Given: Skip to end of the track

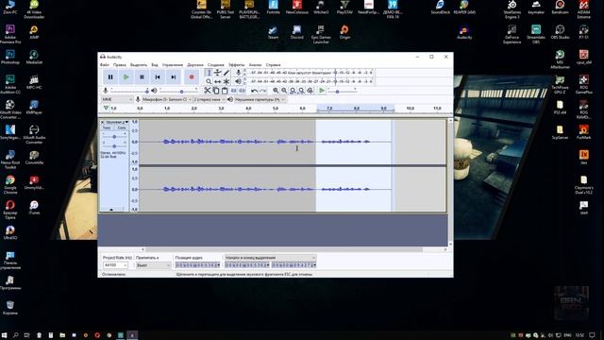Looking at the screenshot, I should [174, 77].
